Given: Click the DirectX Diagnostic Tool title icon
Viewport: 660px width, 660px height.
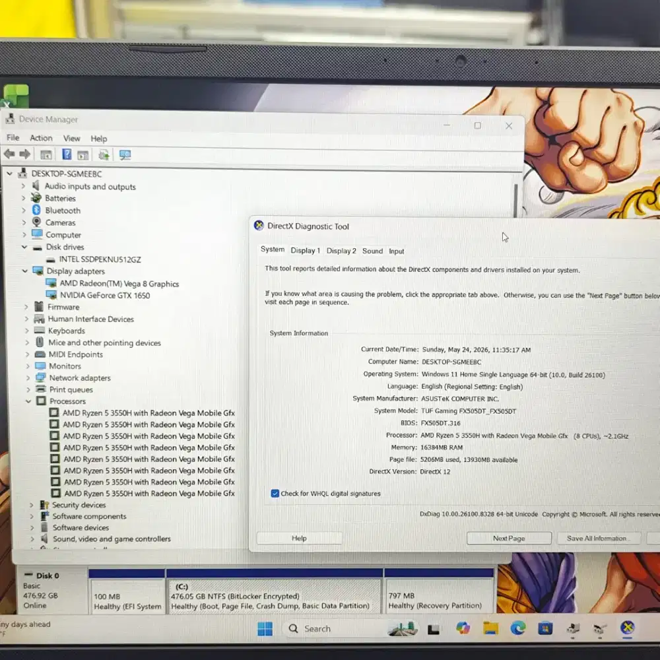Looking at the screenshot, I should pyautogui.click(x=259, y=226).
